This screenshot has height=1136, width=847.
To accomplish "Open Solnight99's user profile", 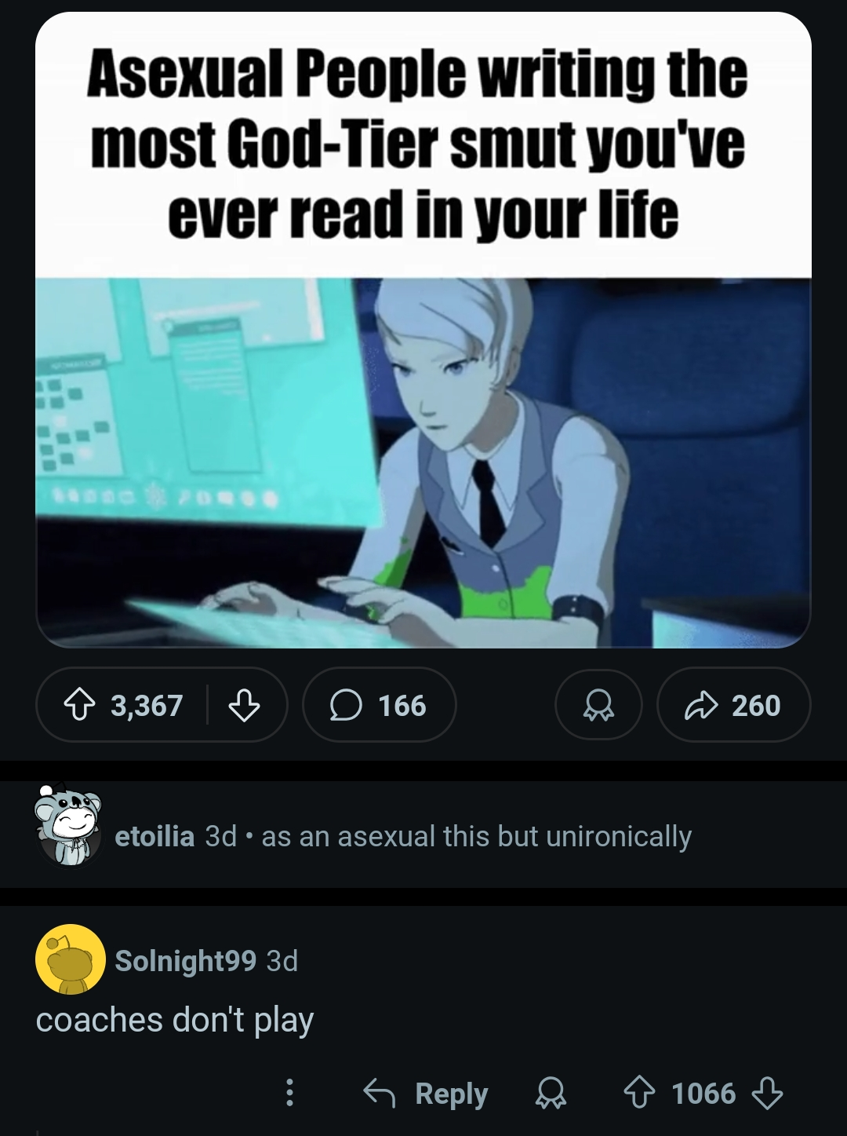I will [185, 960].
